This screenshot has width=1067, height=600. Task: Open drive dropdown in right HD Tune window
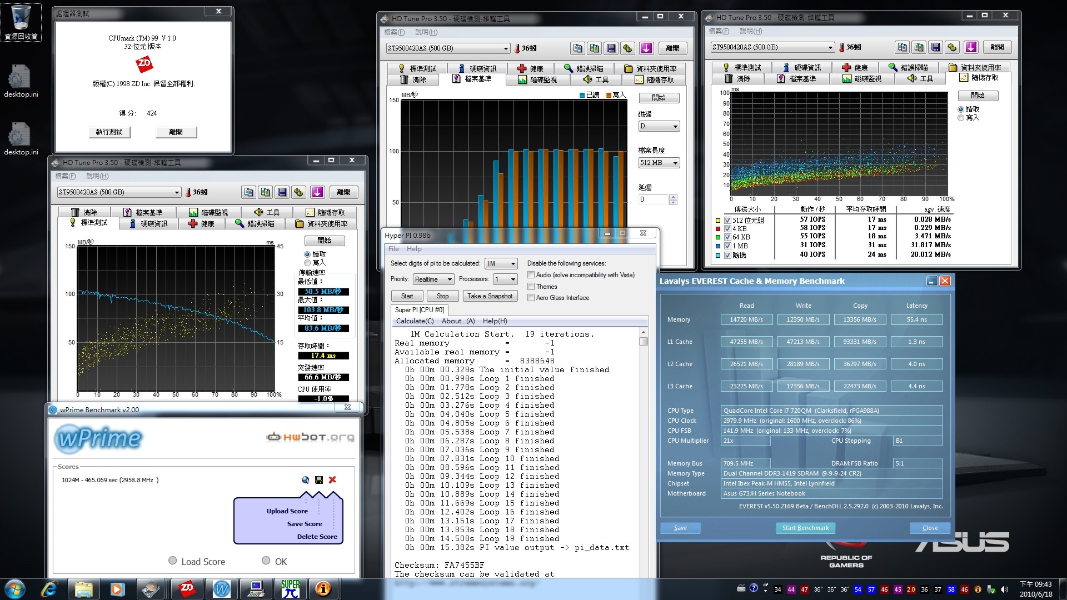click(773, 47)
